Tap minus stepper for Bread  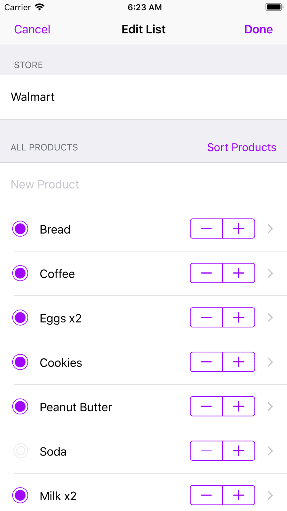tap(206, 229)
